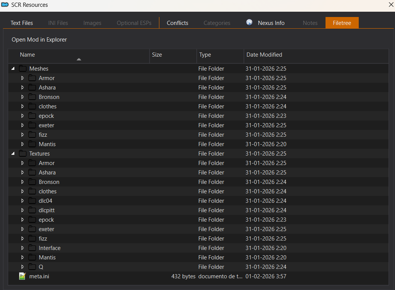Select the dlcpitt folder name
Screen dimensions: 395x290
coord(46,210)
